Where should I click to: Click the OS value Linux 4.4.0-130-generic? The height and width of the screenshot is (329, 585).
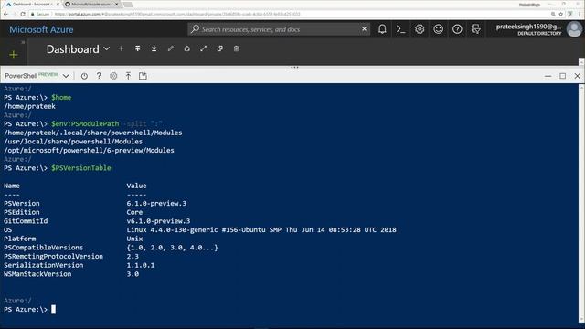point(261,229)
